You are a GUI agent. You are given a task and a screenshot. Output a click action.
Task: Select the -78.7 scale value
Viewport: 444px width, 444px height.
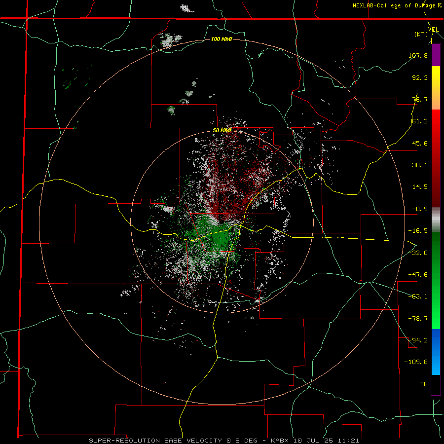point(418,319)
